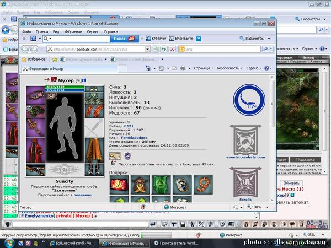Open the ВКонтакте toolbar shortcut
The height and width of the screenshot is (248, 331).
click(181, 39)
